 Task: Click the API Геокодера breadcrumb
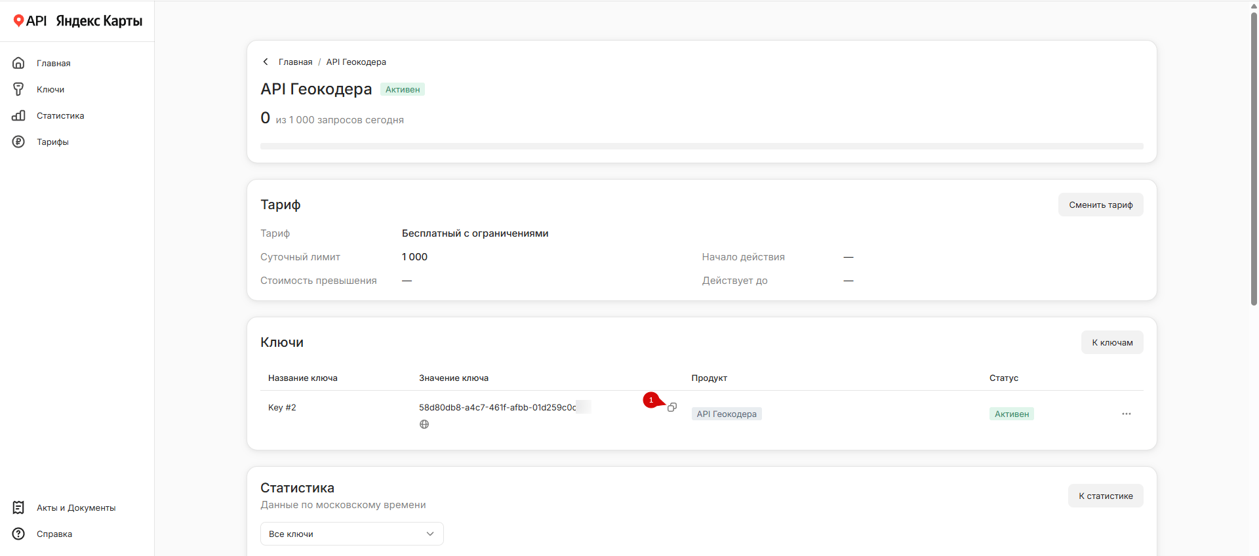[356, 62]
